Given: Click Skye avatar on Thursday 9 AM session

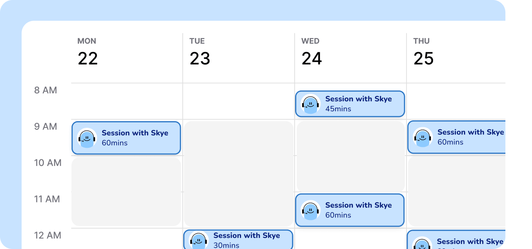Looking at the screenshot, I should [x=423, y=137].
